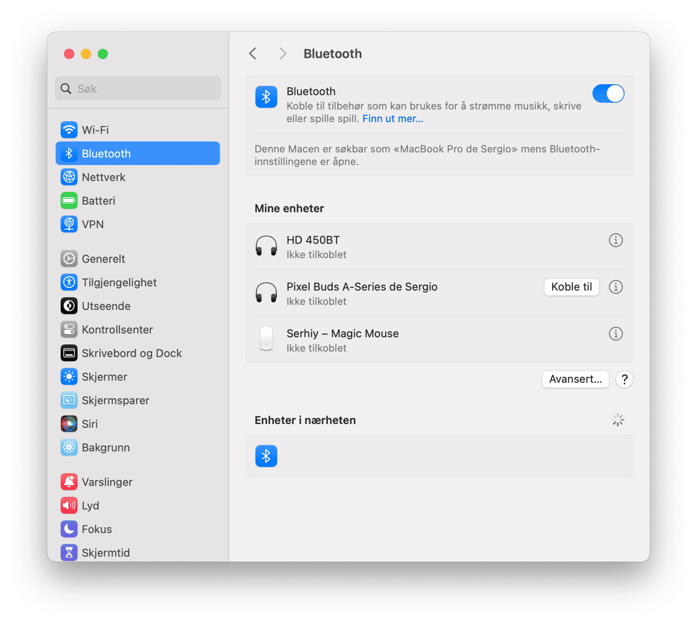Open Wi-Fi settings in sidebar
The width and height of the screenshot is (697, 624).
point(95,130)
